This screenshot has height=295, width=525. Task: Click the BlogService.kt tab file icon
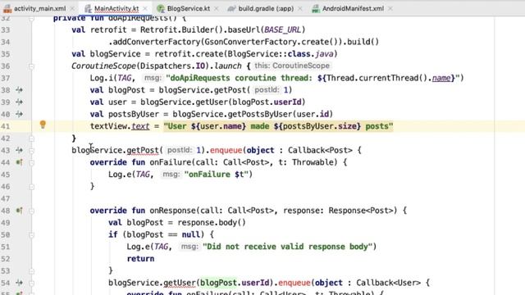[x=161, y=9]
